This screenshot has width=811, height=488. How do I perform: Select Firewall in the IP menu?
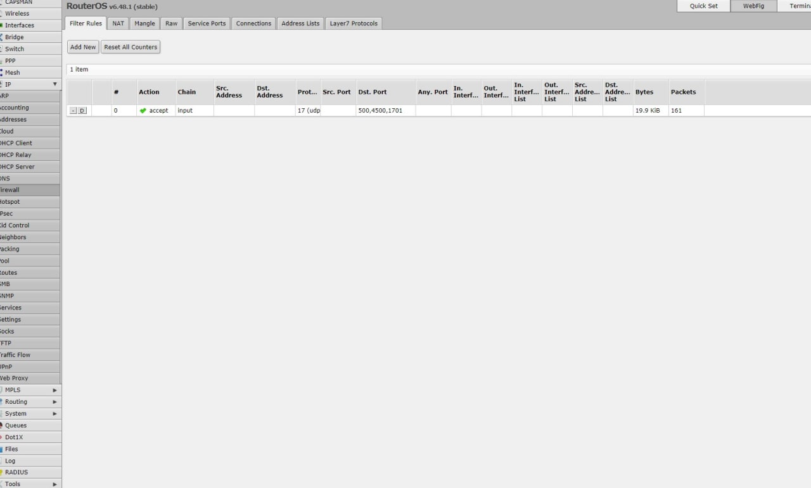coord(30,190)
